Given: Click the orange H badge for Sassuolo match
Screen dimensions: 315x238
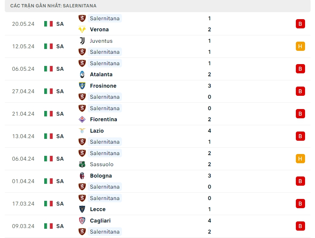Looking at the screenshot, I should (x=300, y=159).
